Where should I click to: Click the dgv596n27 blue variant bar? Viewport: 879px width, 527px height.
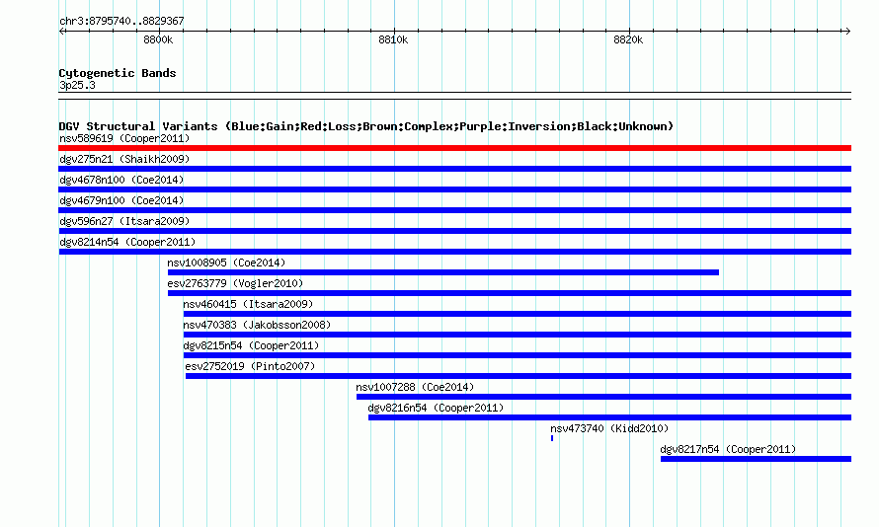(x=454, y=231)
